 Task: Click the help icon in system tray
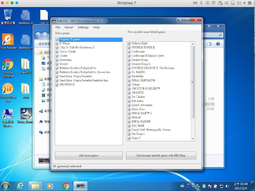coord(188,186)
